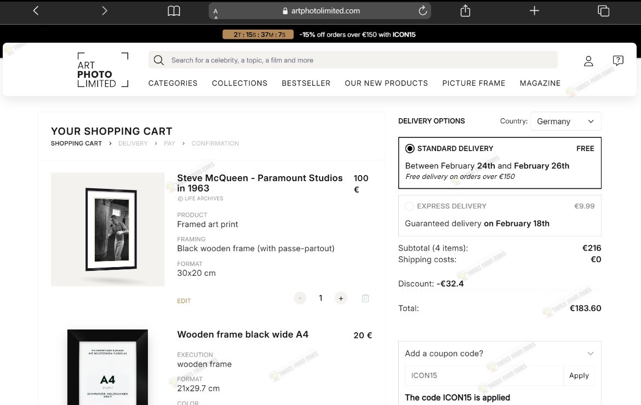Click the Subtotal (4 items) label
The width and height of the screenshot is (641, 405).
click(x=433, y=248)
